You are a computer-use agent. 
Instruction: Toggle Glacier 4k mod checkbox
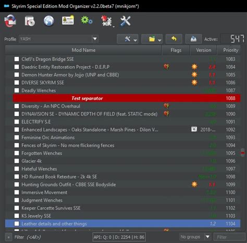point(17,161)
